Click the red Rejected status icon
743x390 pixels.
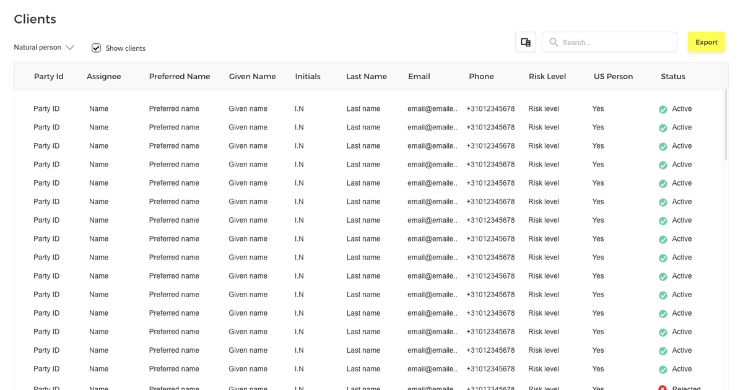click(663, 388)
